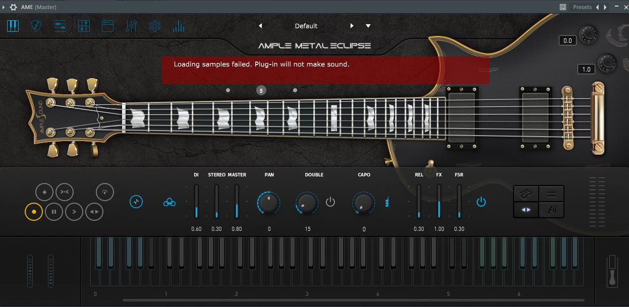Switch to the browser window panel tab
This screenshot has width=629, height=307.
pyautogui.click(x=107, y=26)
